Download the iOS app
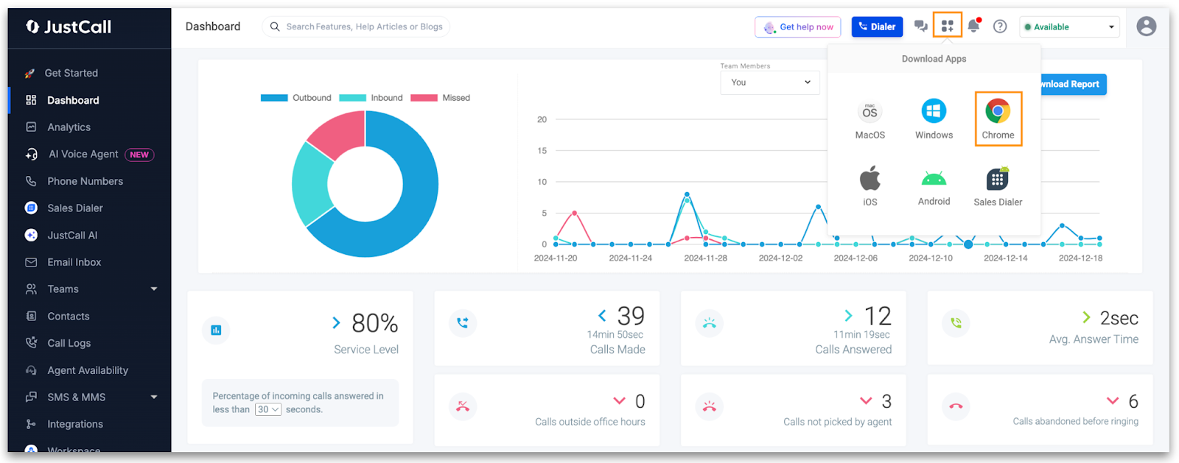The height and width of the screenshot is (463, 1179). pyautogui.click(x=870, y=186)
